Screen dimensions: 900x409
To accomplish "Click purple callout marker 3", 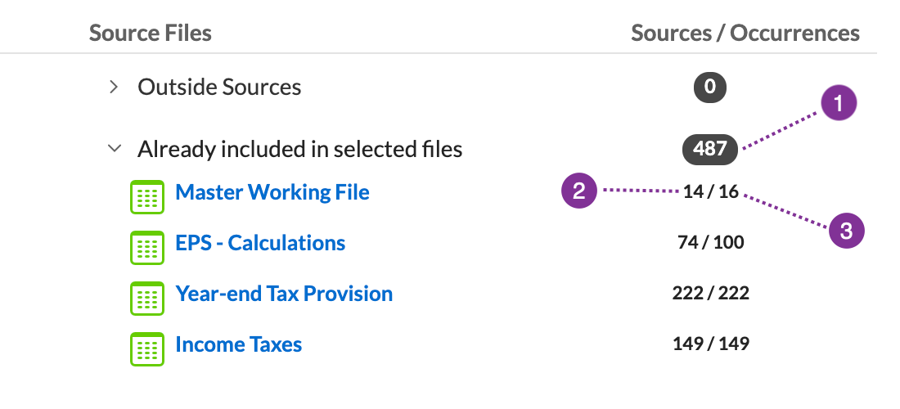I will [x=847, y=231].
